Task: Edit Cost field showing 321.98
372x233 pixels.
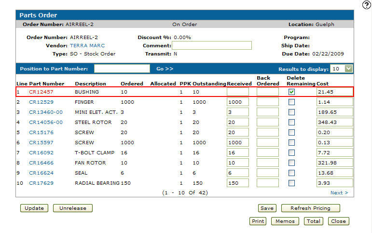Action: [335, 163]
